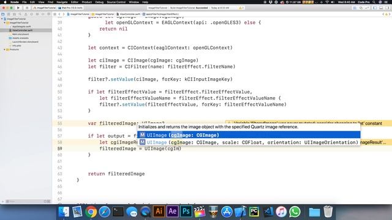Toggle the Navigator panel visibility

[375, 8]
